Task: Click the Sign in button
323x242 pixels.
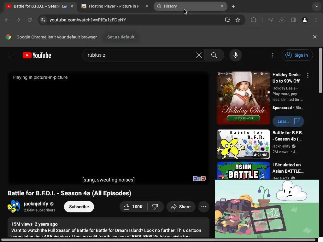Action: point(297,55)
